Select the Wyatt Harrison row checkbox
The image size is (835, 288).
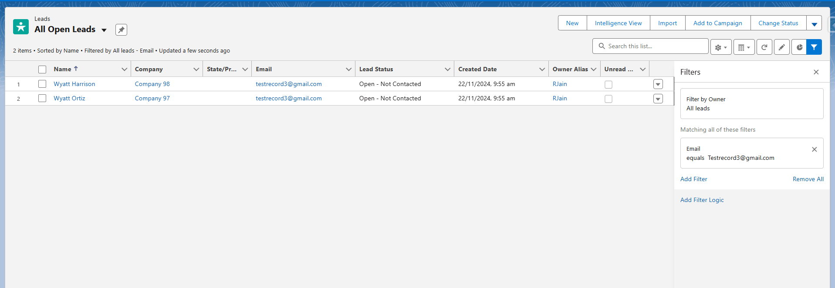pos(42,84)
